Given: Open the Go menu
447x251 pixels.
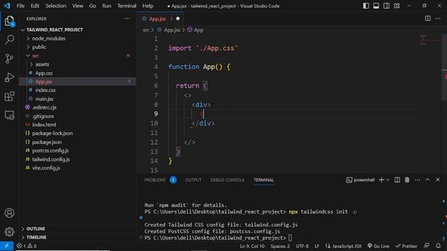Looking at the screenshot, I should click(x=93, y=6).
